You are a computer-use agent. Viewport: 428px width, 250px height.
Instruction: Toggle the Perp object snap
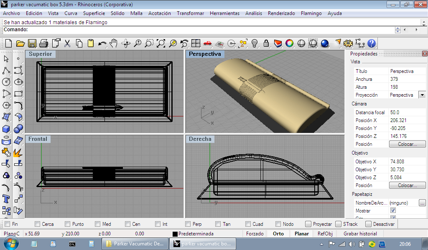(188, 224)
